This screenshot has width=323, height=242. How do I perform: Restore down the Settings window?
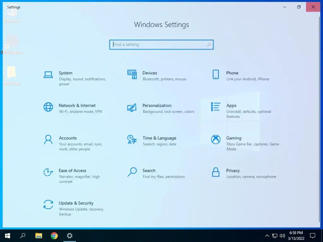pyautogui.click(x=299, y=7)
